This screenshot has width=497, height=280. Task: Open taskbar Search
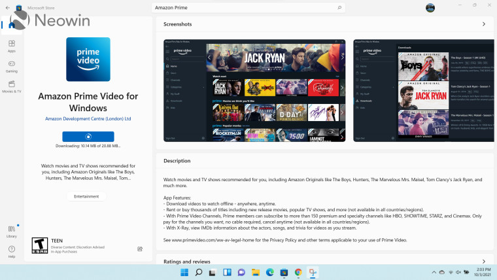tap(199, 272)
